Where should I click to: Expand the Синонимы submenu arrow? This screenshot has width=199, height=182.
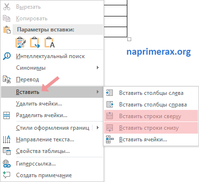point(98,68)
